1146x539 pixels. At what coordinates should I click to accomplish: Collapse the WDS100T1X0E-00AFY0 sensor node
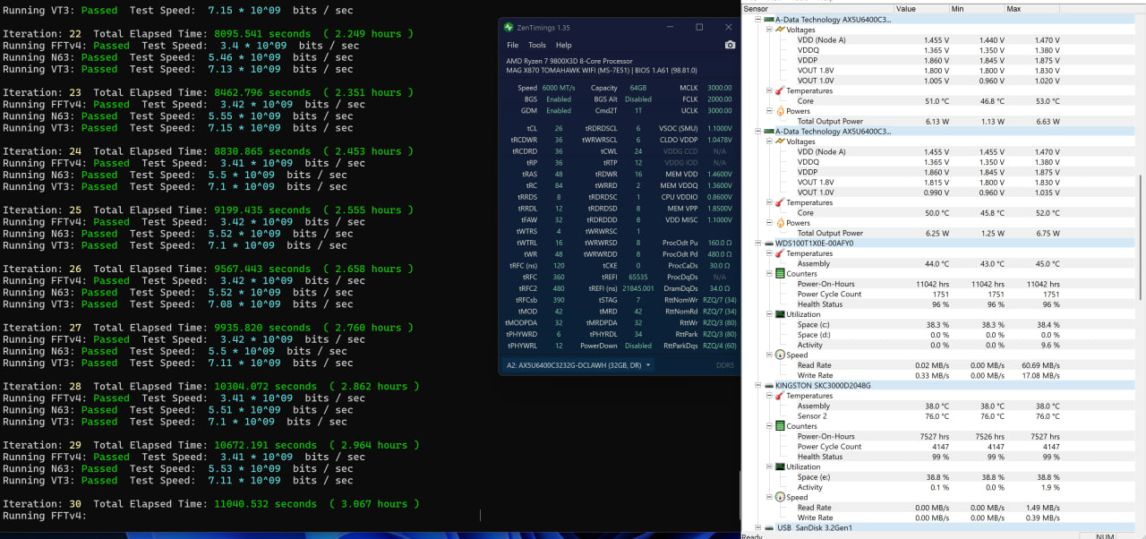(x=758, y=243)
